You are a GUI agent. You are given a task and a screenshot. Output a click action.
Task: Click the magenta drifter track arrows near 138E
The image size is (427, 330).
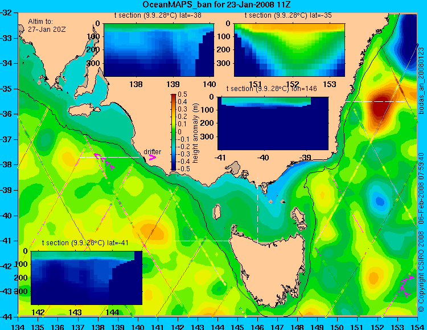tap(104, 161)
